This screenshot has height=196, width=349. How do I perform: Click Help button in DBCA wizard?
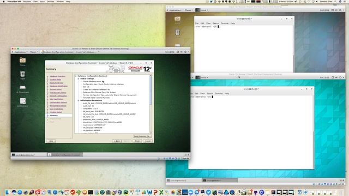(51, 141)
